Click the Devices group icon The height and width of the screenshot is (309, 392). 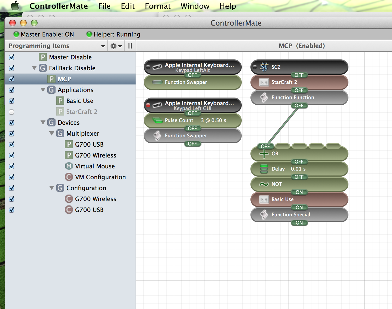coord(51,123)
